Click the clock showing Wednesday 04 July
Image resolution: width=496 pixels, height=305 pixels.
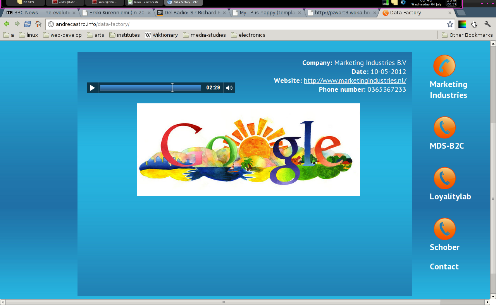426,3
